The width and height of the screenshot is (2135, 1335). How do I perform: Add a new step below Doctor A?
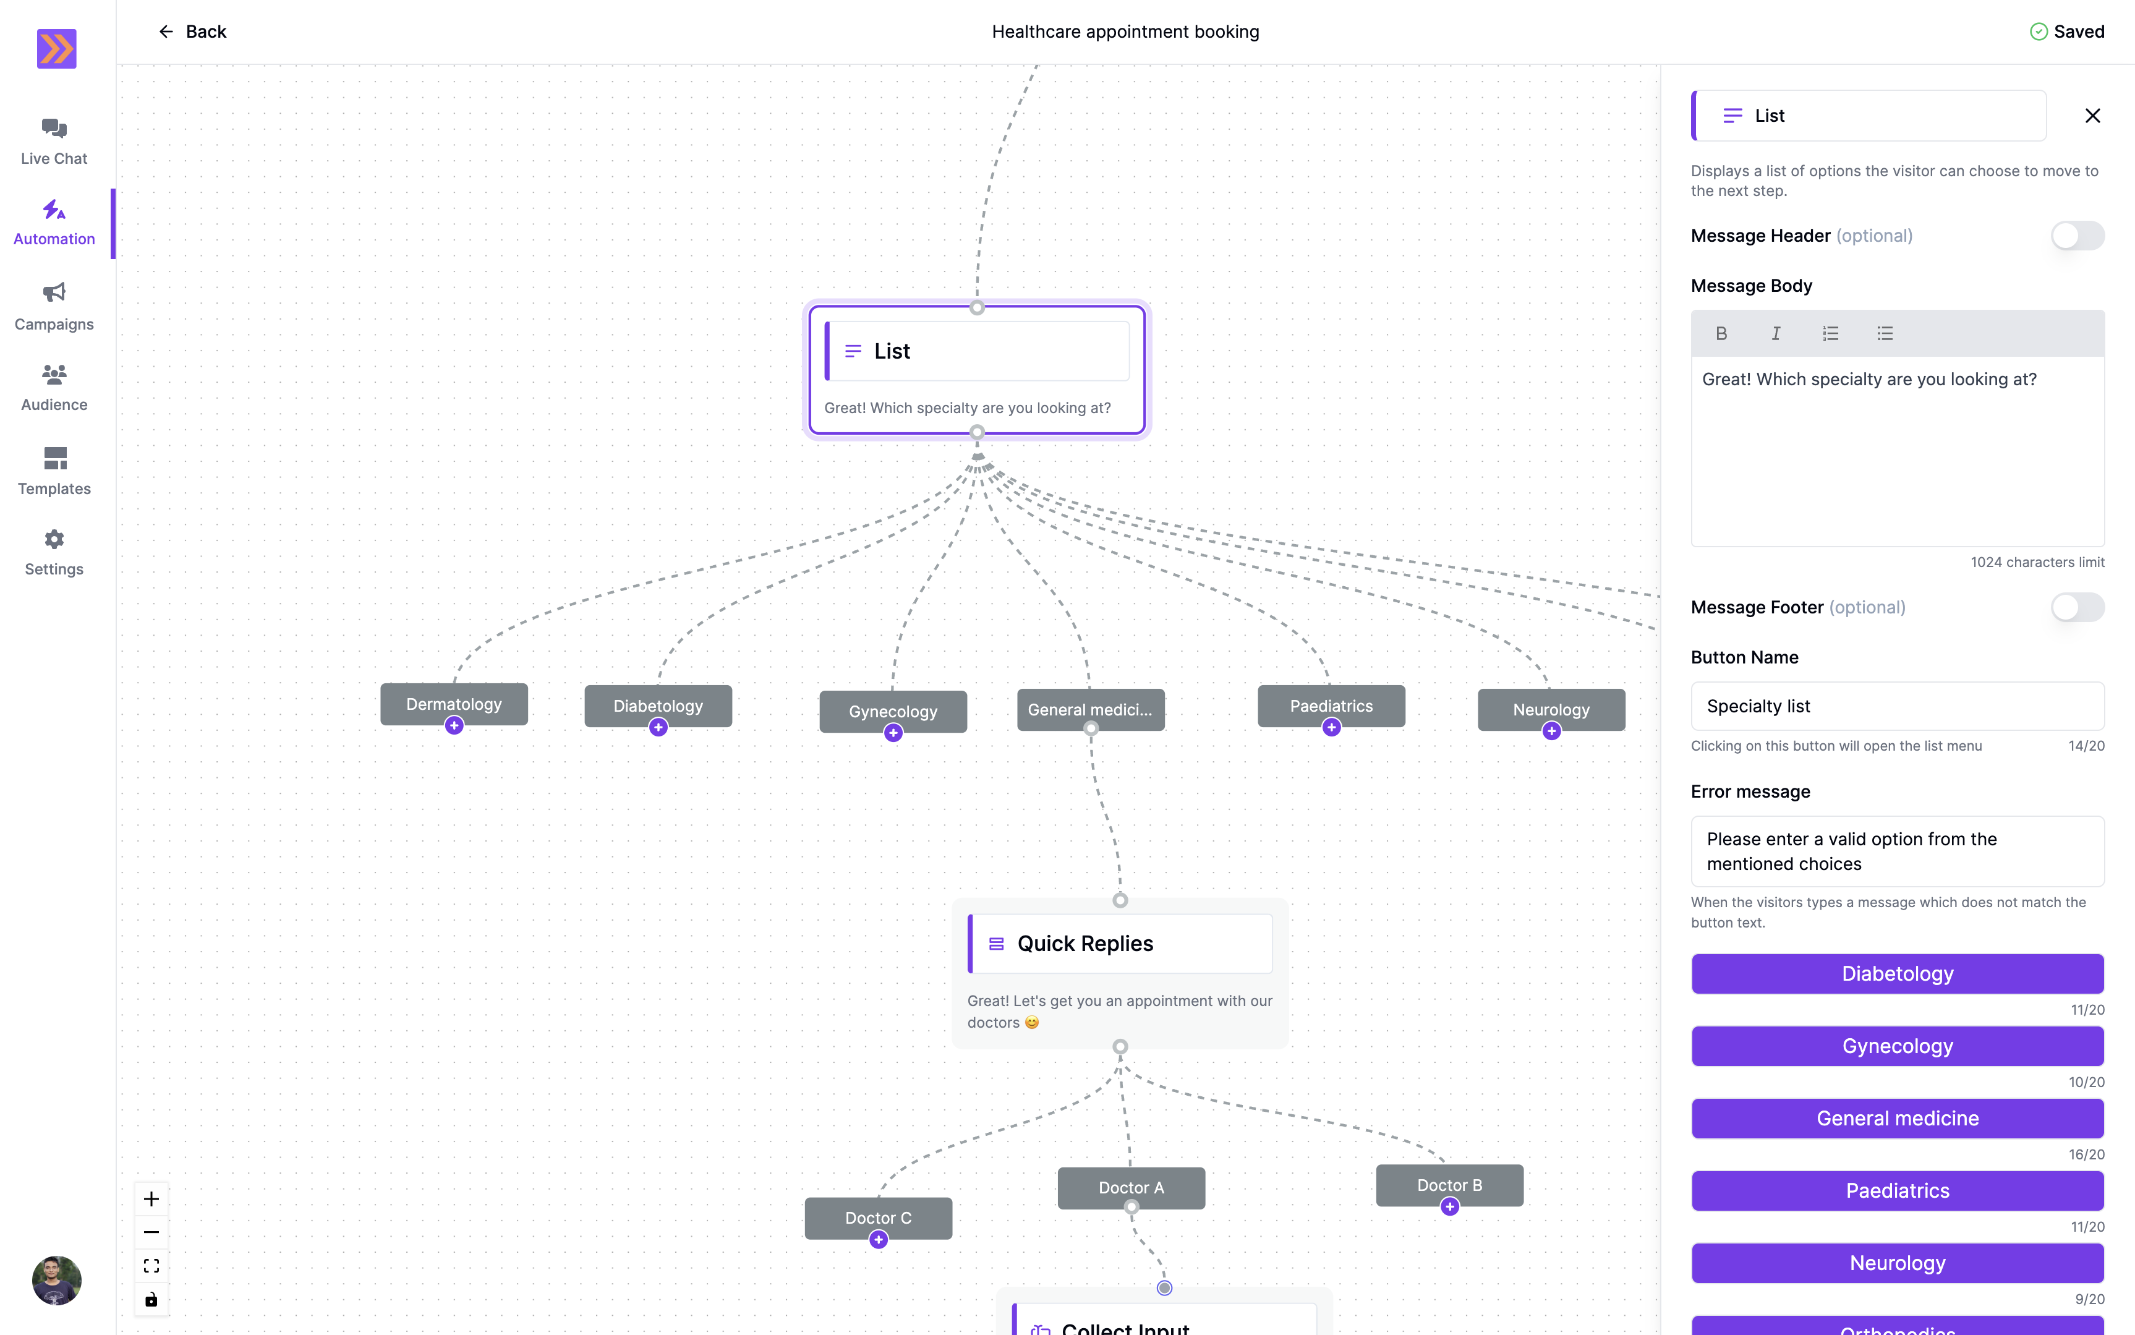(1131, 1206)
